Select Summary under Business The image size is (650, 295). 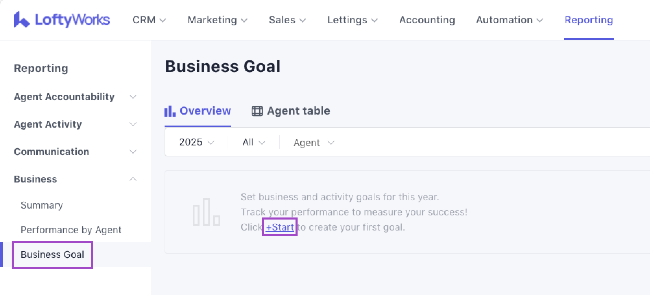pos(42,205)
